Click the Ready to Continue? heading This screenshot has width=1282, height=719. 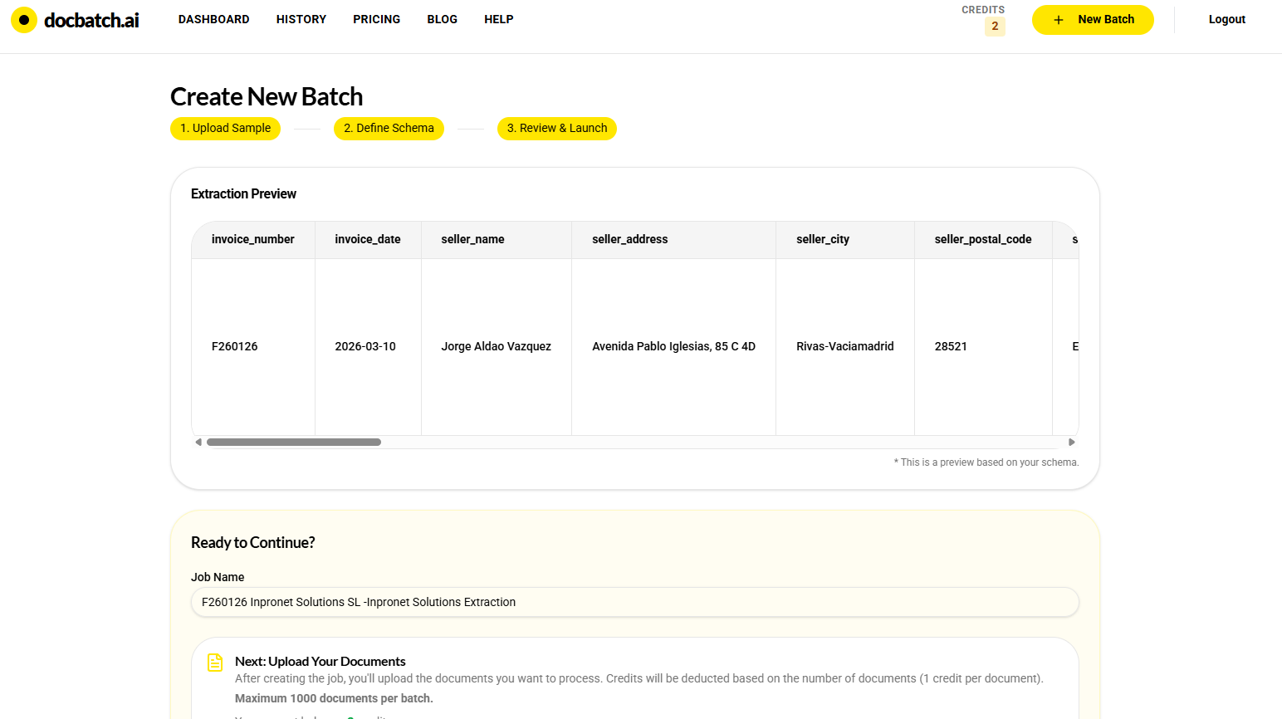(x=253, y=543)
